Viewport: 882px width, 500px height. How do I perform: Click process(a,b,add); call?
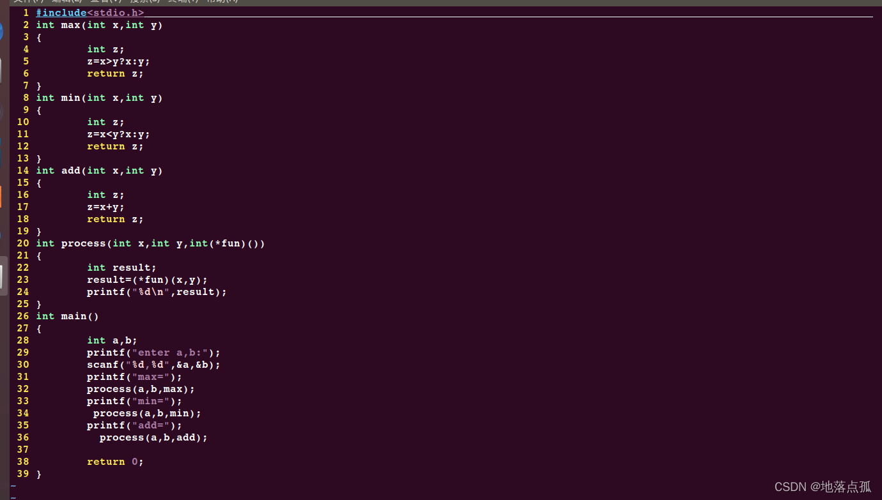154,437
